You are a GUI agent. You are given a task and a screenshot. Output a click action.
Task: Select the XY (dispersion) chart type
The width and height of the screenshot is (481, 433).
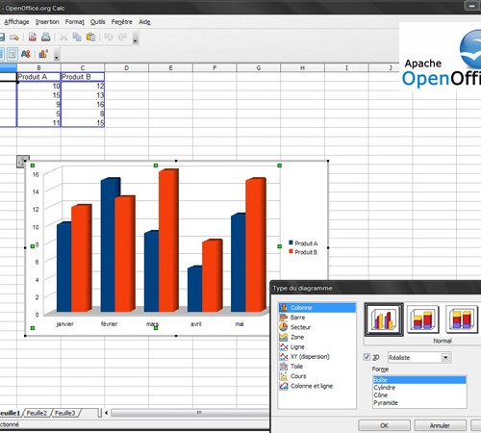point(317,357)
